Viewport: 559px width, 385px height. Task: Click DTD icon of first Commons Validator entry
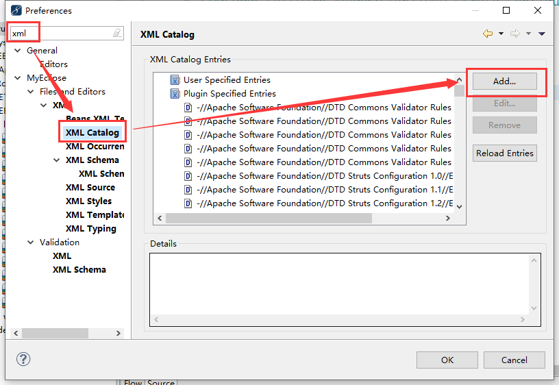pos(188,108)
